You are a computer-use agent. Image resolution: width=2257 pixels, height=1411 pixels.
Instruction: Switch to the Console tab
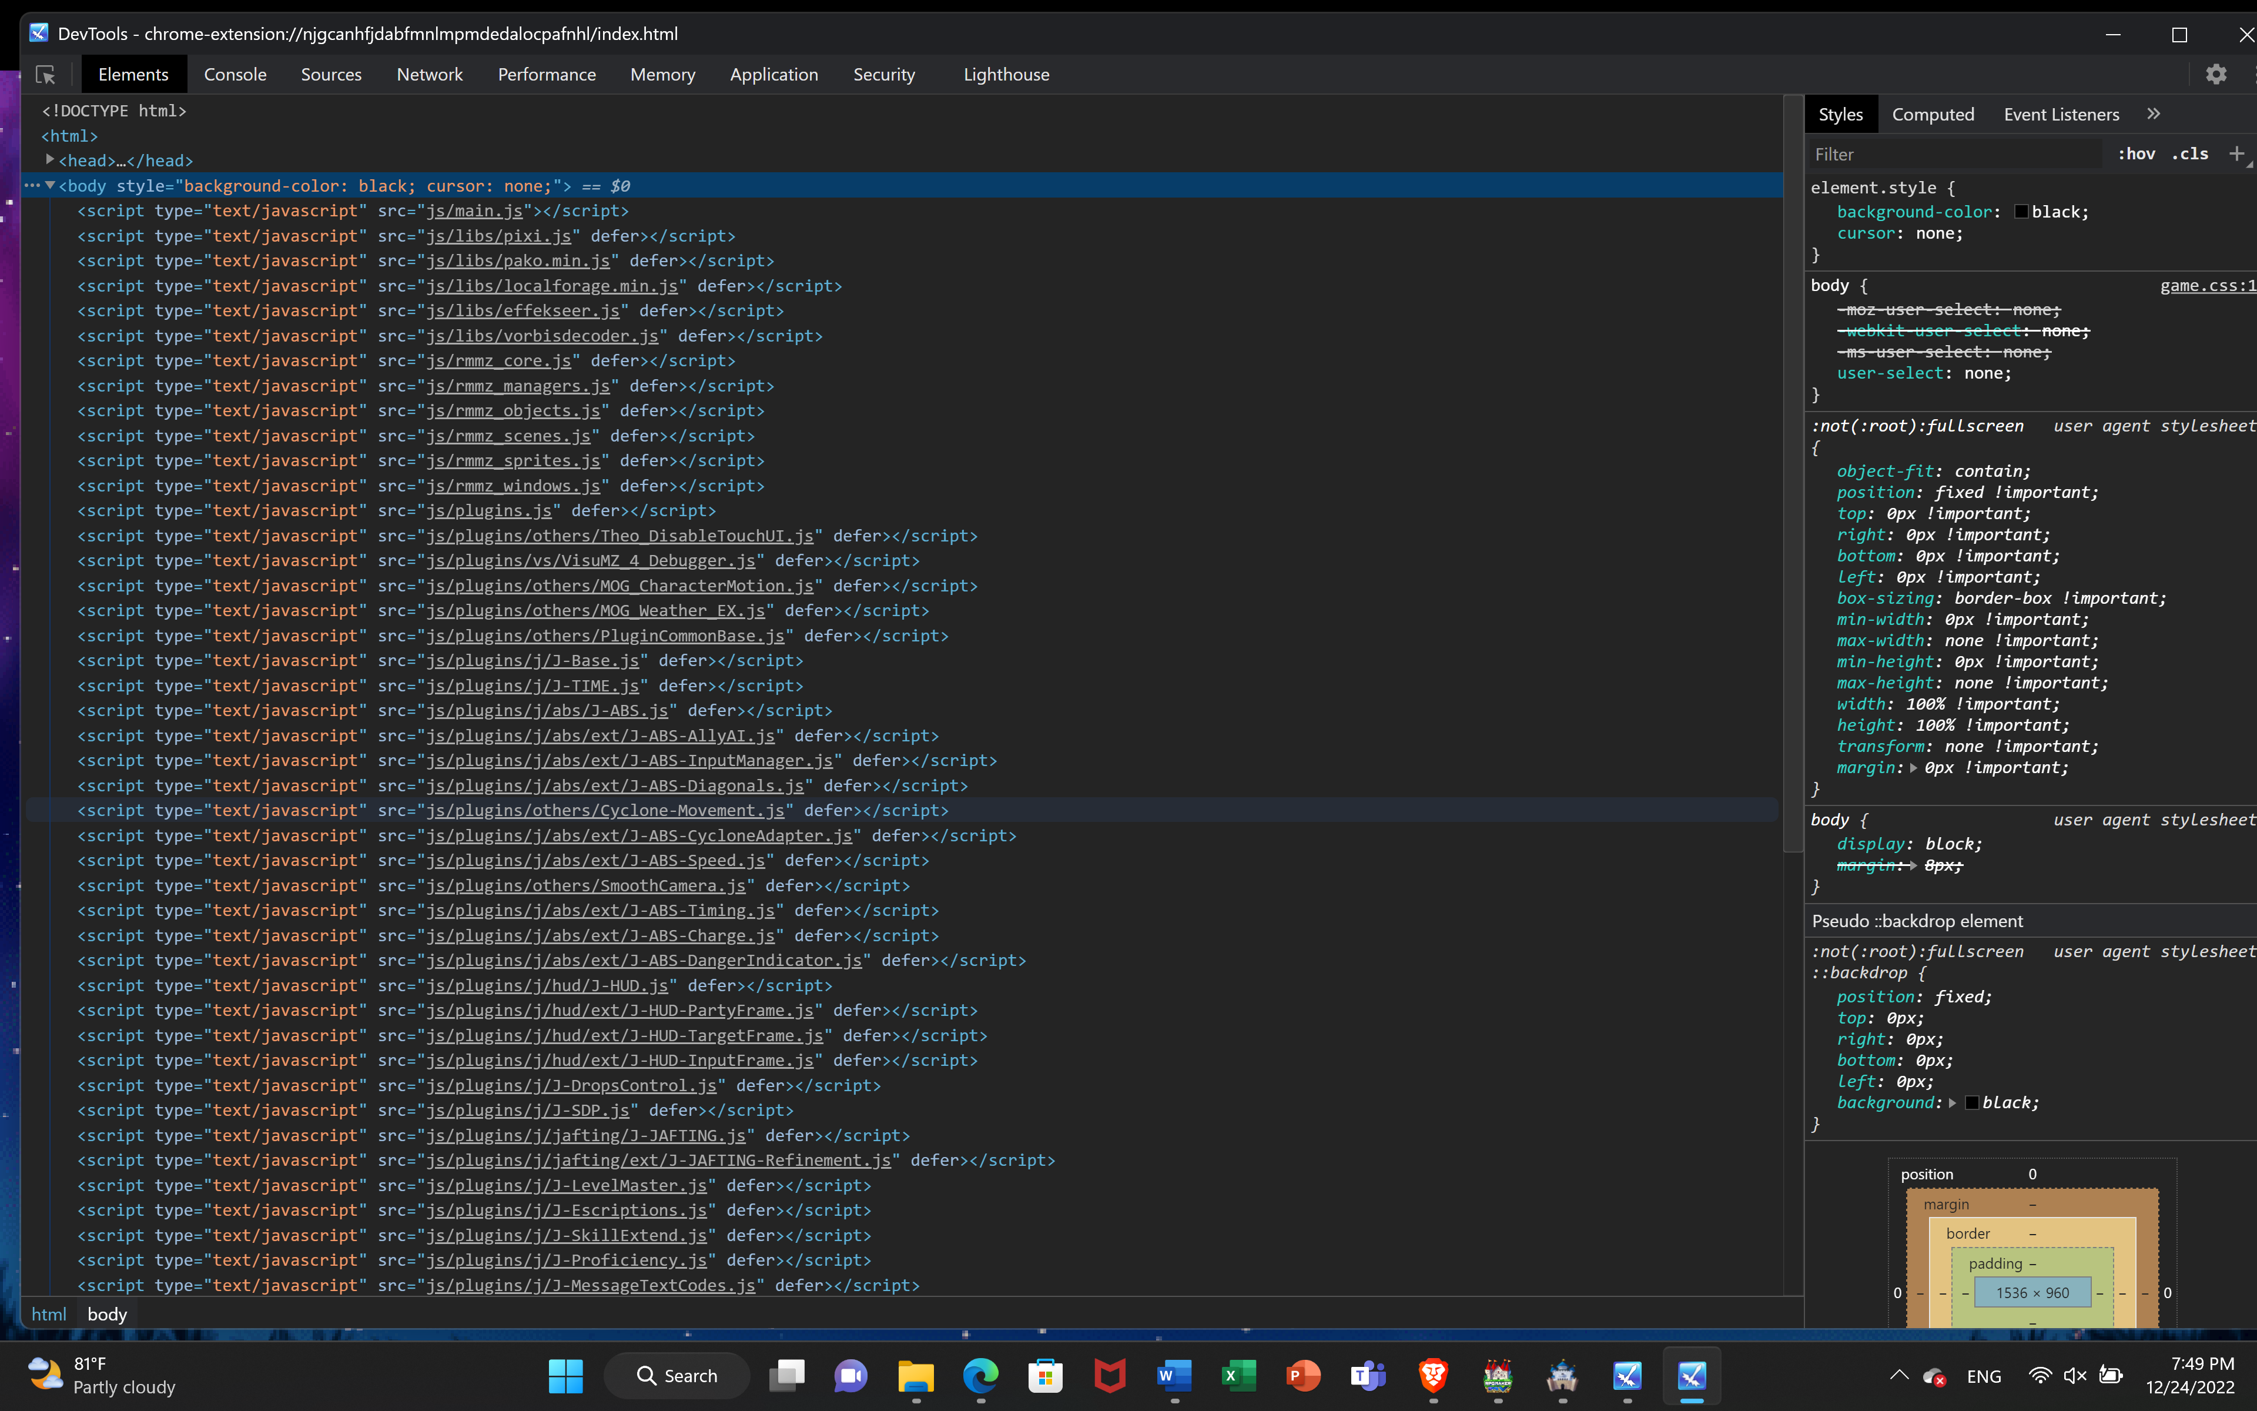(235, 75)
